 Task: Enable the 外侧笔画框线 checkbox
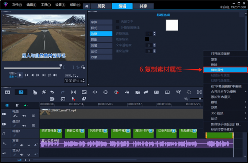click(117, 27)
